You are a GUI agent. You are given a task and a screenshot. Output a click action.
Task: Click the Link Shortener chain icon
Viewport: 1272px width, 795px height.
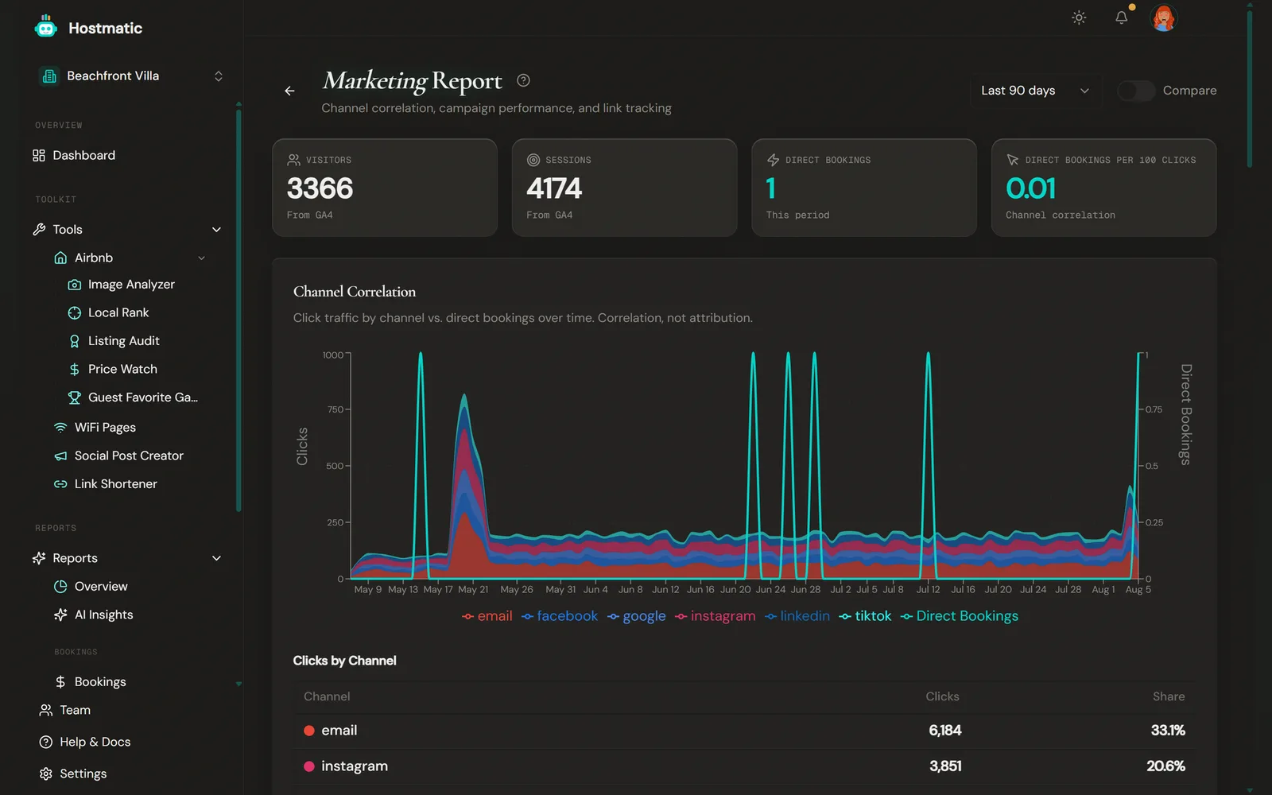pos(60,484)
